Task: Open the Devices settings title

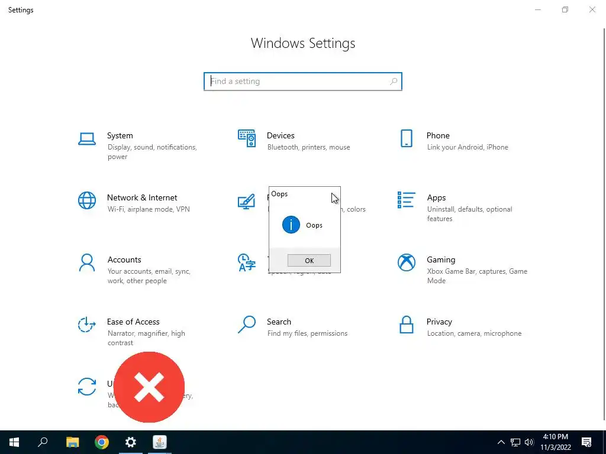Action: (281, 135)
